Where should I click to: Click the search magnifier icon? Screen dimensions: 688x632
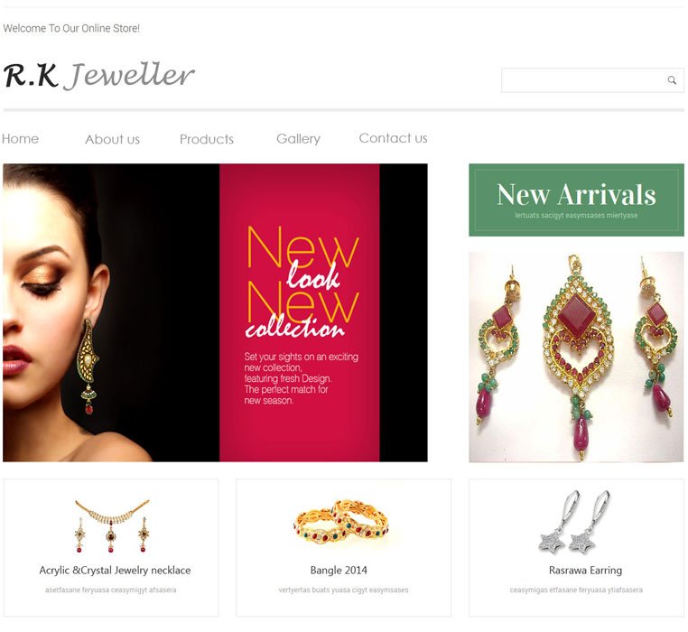pos(672,79)
